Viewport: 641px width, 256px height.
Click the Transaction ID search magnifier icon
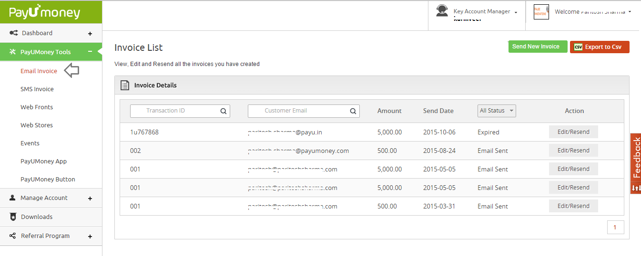[223, 111]
